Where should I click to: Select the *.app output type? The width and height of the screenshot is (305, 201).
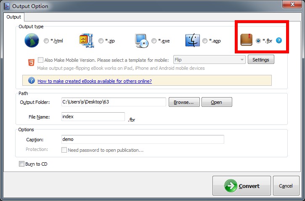tap(205, 41)
